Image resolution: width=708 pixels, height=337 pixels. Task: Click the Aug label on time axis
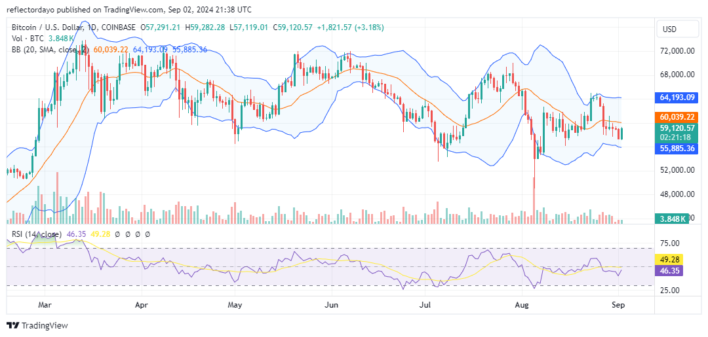coord(522,305)
